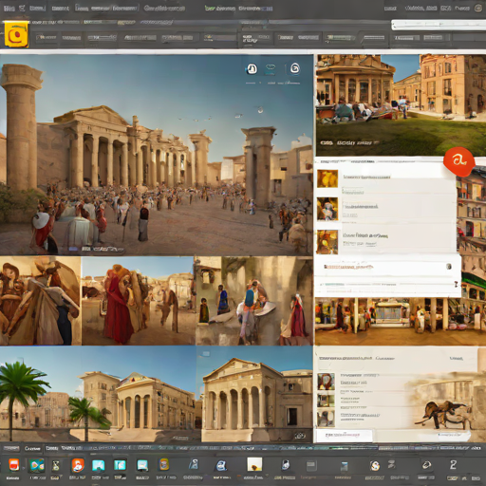Click the small dropdown arrow beside the first bottom toolbar icon

pos(23,466)
